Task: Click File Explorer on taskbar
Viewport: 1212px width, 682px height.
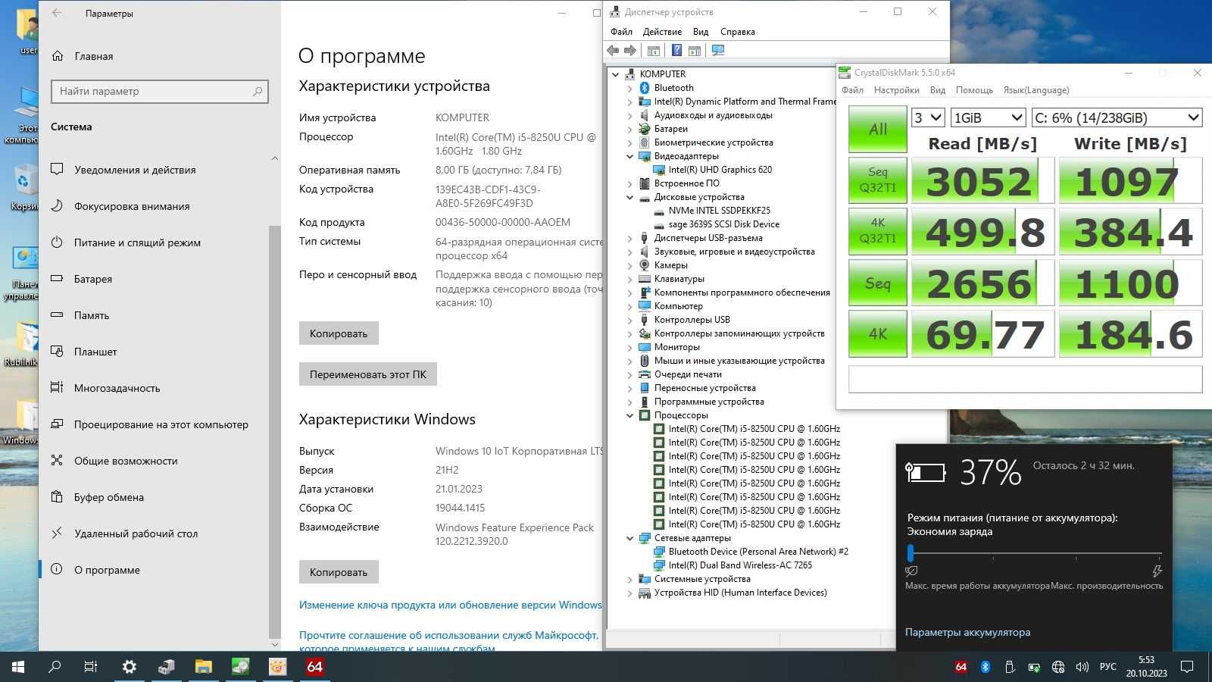Action: tap(203, 667)
